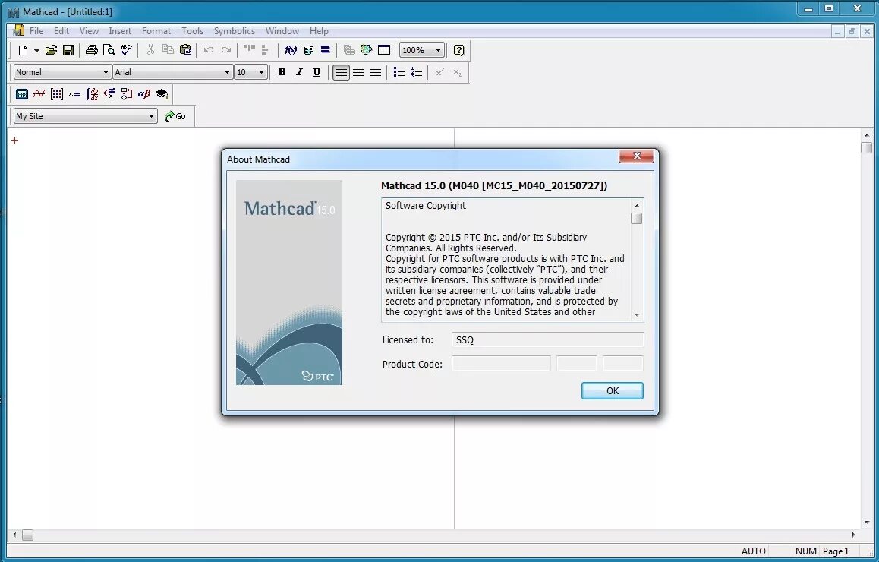Screen dimensions: 879x562
Task: Click the worksheet vertical scrollbar thumb
Action: coord(867,147)
